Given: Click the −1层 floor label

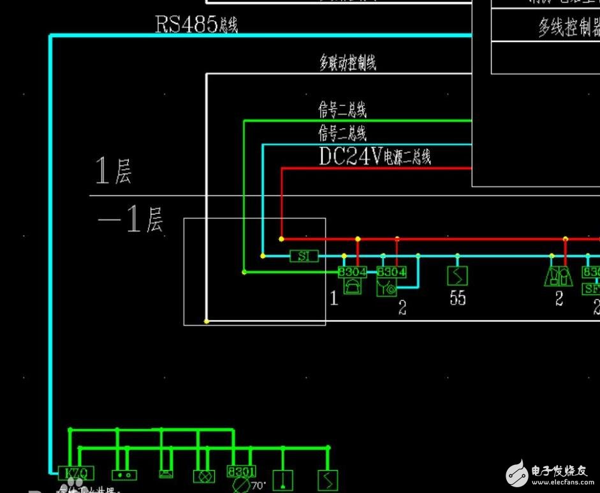Looking at the screenshot, I should point(131,220).
